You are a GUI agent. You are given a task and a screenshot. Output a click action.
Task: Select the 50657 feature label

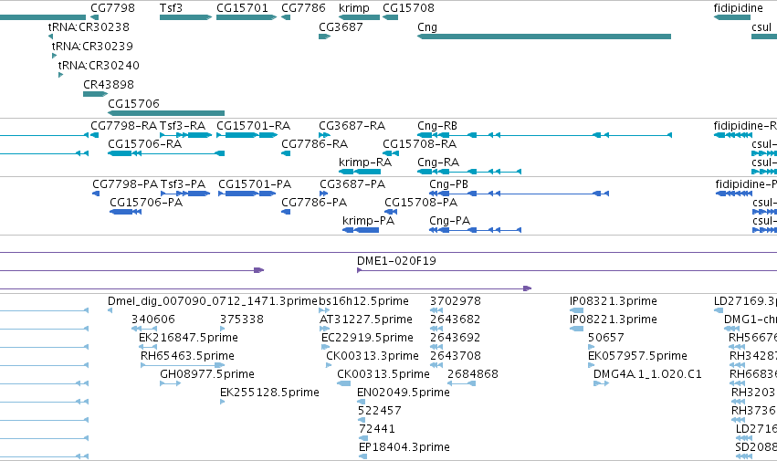click(x=606, y=338)
